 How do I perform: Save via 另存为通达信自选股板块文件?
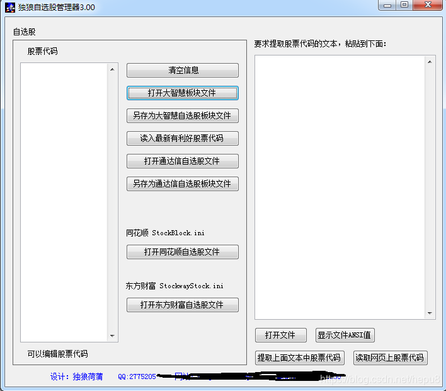pyautogui.click(x=182, y=184)
